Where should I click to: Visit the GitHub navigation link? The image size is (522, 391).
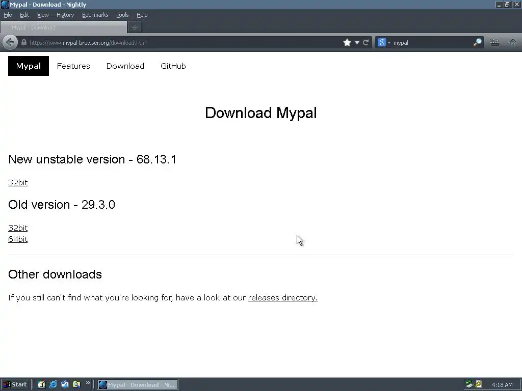173,66
